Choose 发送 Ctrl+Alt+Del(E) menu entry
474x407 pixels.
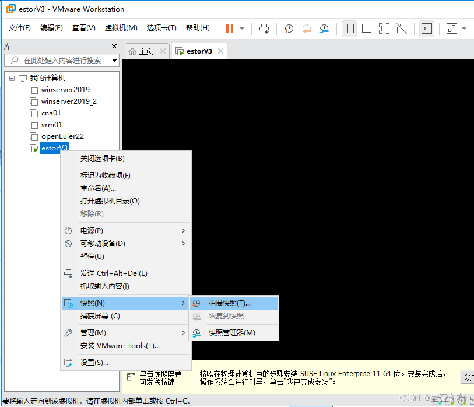coord(126,273)
